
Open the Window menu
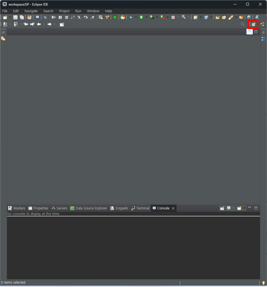pyautogui.click(x=93, y=11)
